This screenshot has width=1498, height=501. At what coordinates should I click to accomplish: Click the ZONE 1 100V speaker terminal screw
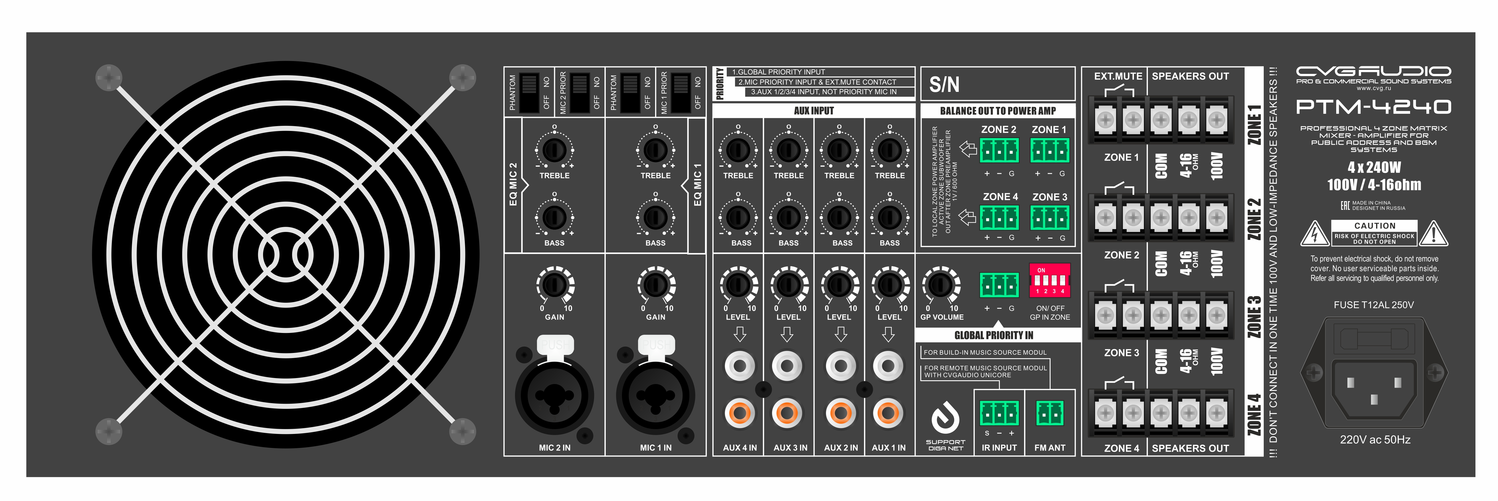1217,120
